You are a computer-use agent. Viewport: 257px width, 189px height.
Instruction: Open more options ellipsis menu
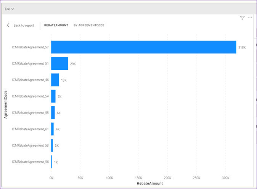click(250, 18)
